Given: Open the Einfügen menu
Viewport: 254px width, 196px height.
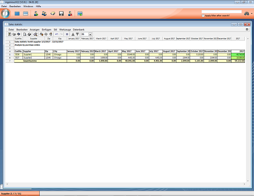Looking at the screenshot, I should (x=46, y=29).
